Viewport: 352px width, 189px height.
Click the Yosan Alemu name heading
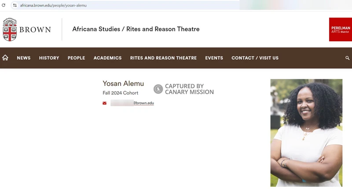tap(123, 83)
